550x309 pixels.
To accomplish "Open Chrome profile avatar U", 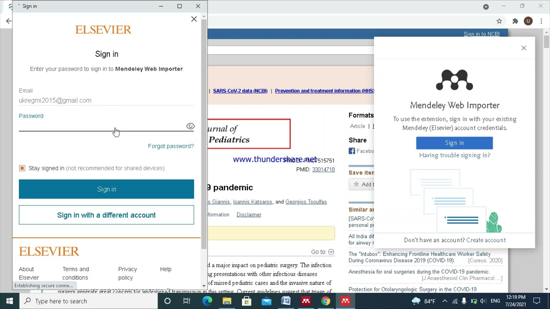I will click(528, 21).
